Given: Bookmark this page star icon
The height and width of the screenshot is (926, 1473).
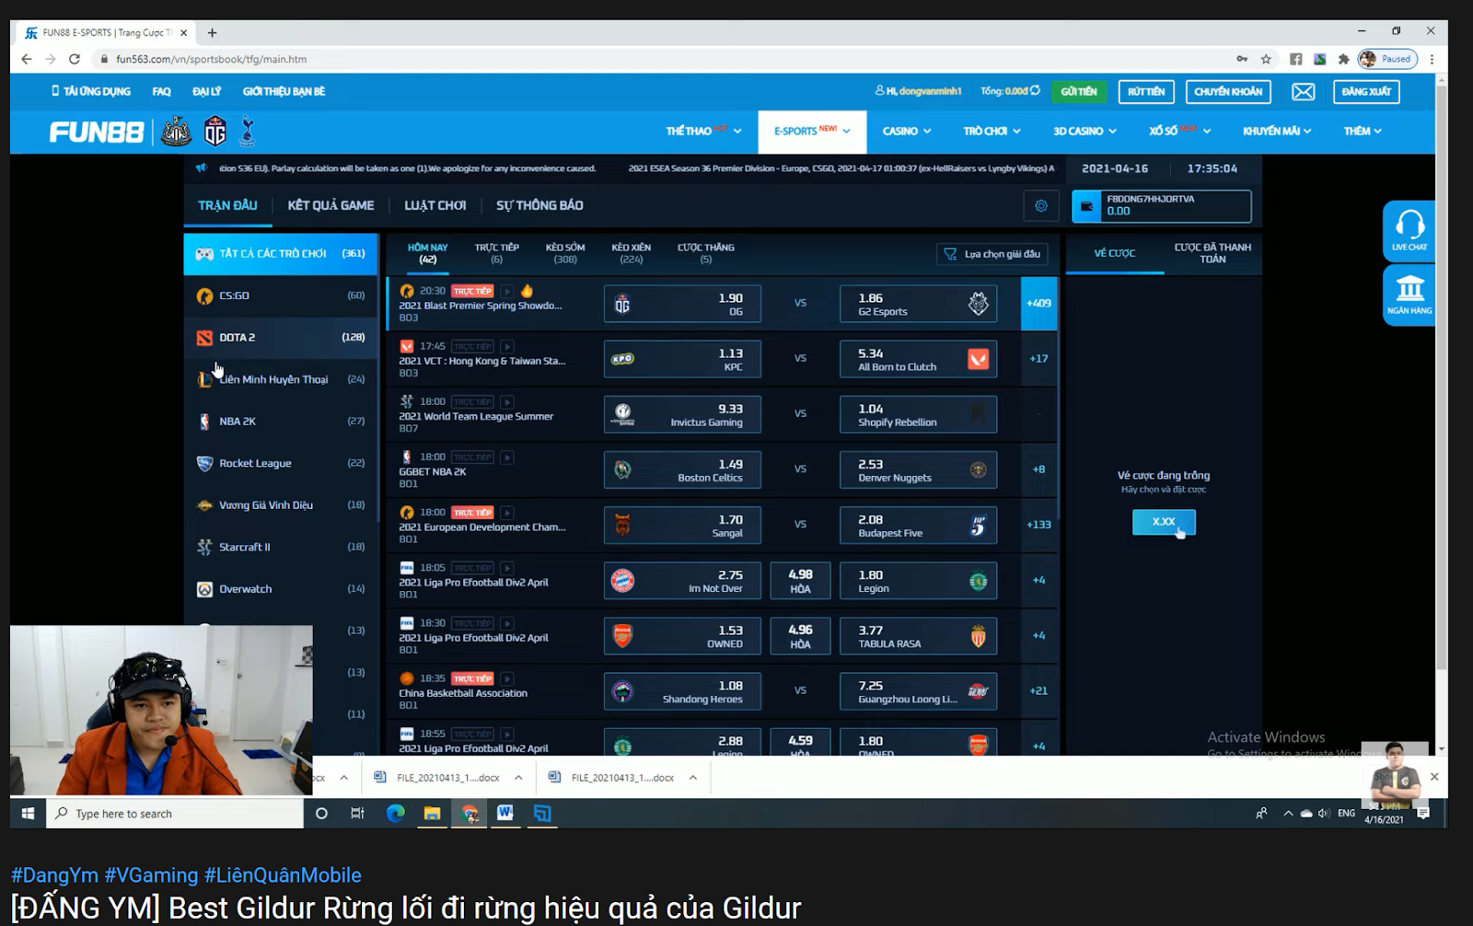Looking at the screenshot, I should pyautogui.click(x=1266, y=59).
